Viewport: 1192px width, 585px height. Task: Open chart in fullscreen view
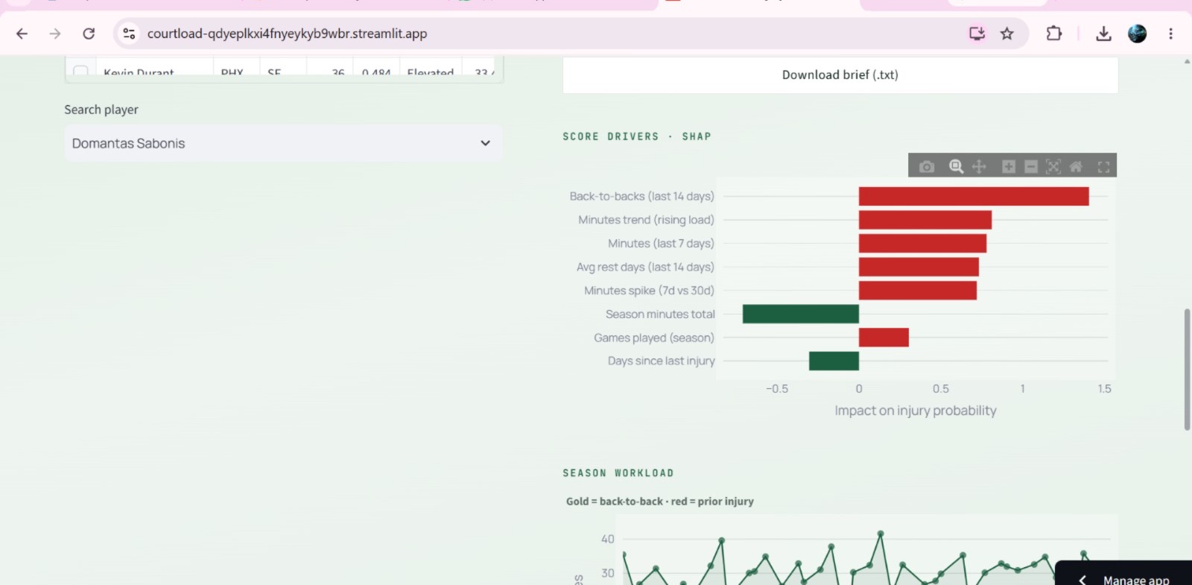1104,166
